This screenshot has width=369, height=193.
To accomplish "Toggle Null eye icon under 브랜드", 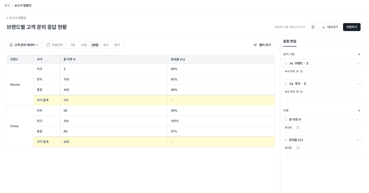I will click(x=301, y=71).
